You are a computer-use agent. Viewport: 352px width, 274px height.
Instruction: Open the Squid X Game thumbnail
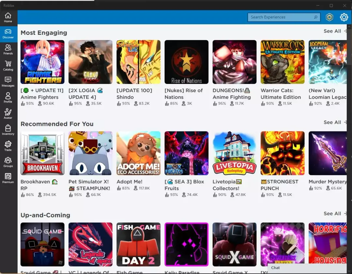(x=235, y=245)
